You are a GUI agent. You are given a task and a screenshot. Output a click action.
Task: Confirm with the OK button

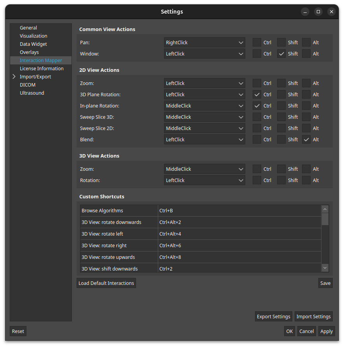click(290, 331)
